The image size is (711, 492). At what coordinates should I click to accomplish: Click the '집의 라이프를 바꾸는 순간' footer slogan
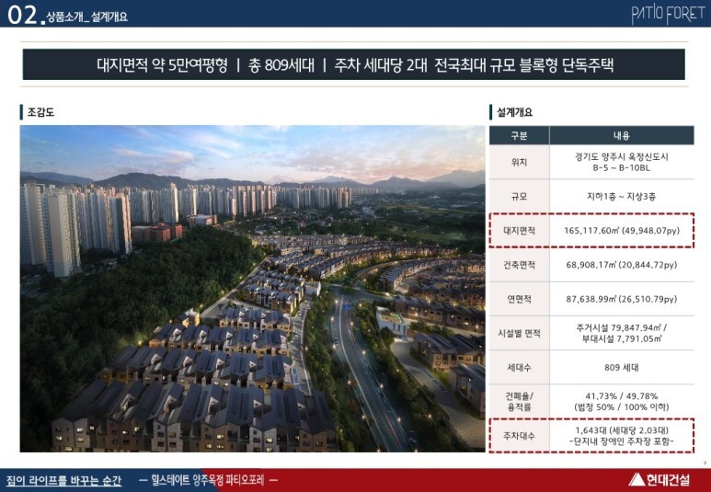coord(64,480)
